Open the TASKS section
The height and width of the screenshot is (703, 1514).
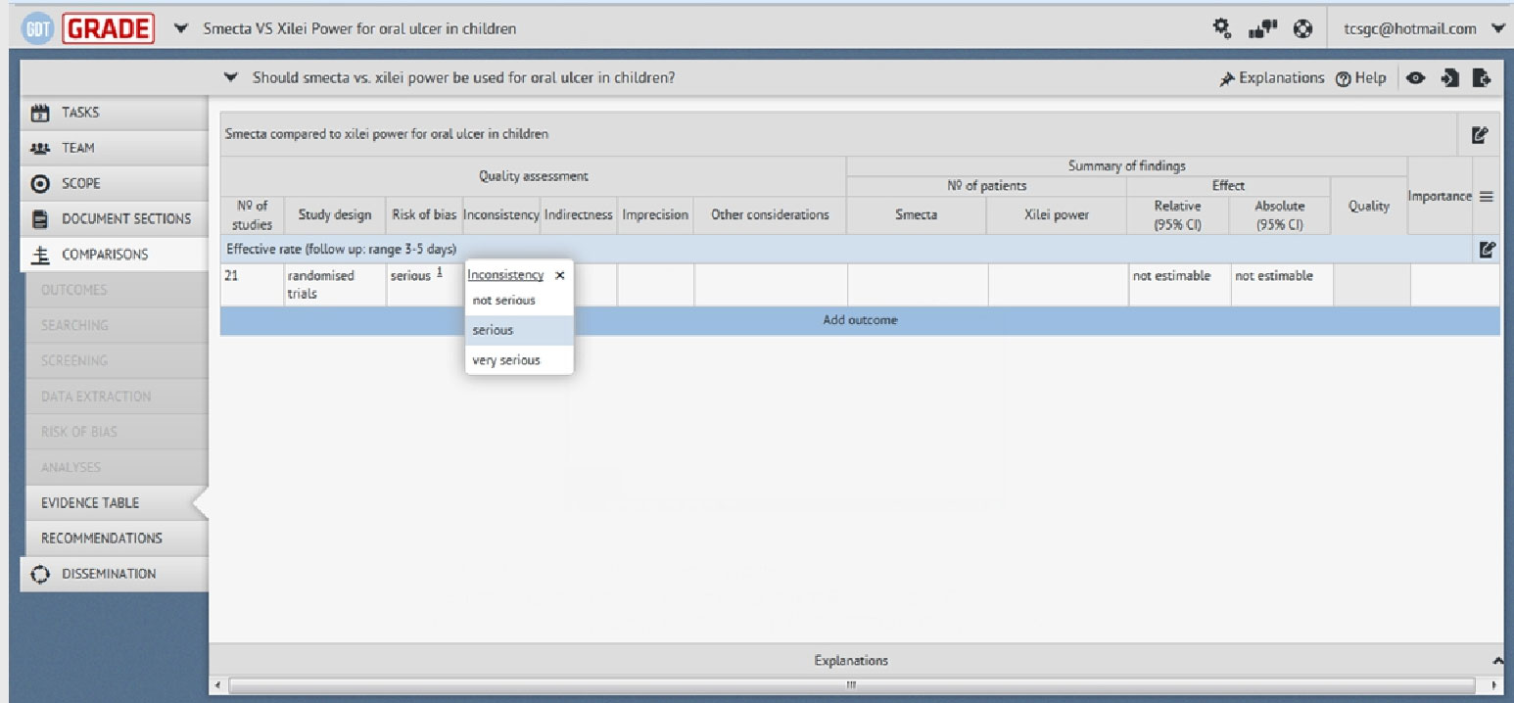(x=114, y=113)
